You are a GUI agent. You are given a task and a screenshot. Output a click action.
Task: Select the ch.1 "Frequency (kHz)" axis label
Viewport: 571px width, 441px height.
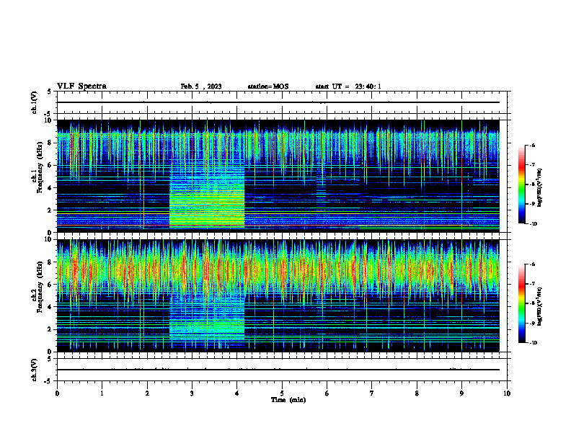pos(40,167)
